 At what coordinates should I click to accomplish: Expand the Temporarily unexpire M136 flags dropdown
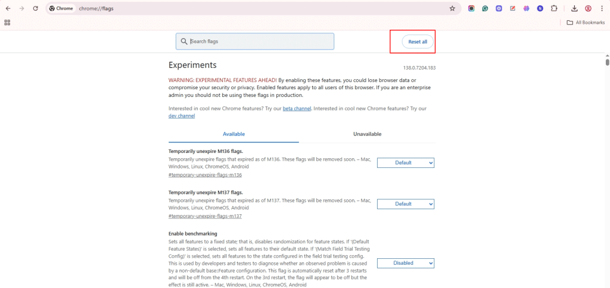(x=405, y=163)
